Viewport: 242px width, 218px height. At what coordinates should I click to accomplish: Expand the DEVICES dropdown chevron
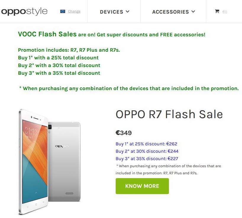click(x=128, y=12)
